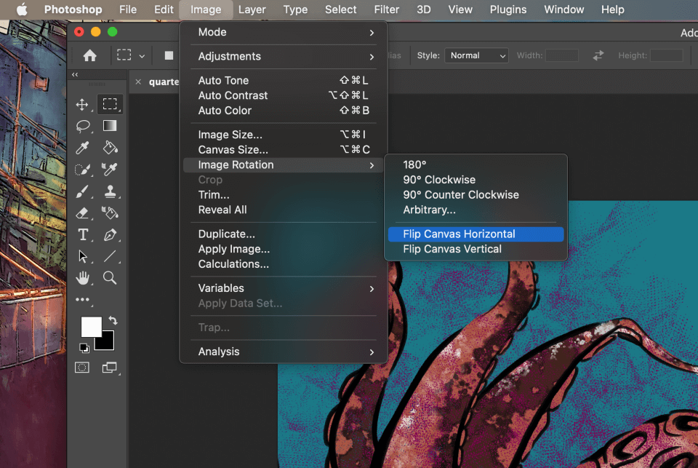Open Canvas Size dialog
The width and height of the screenshot is (698, 468).
coord(284,150)
